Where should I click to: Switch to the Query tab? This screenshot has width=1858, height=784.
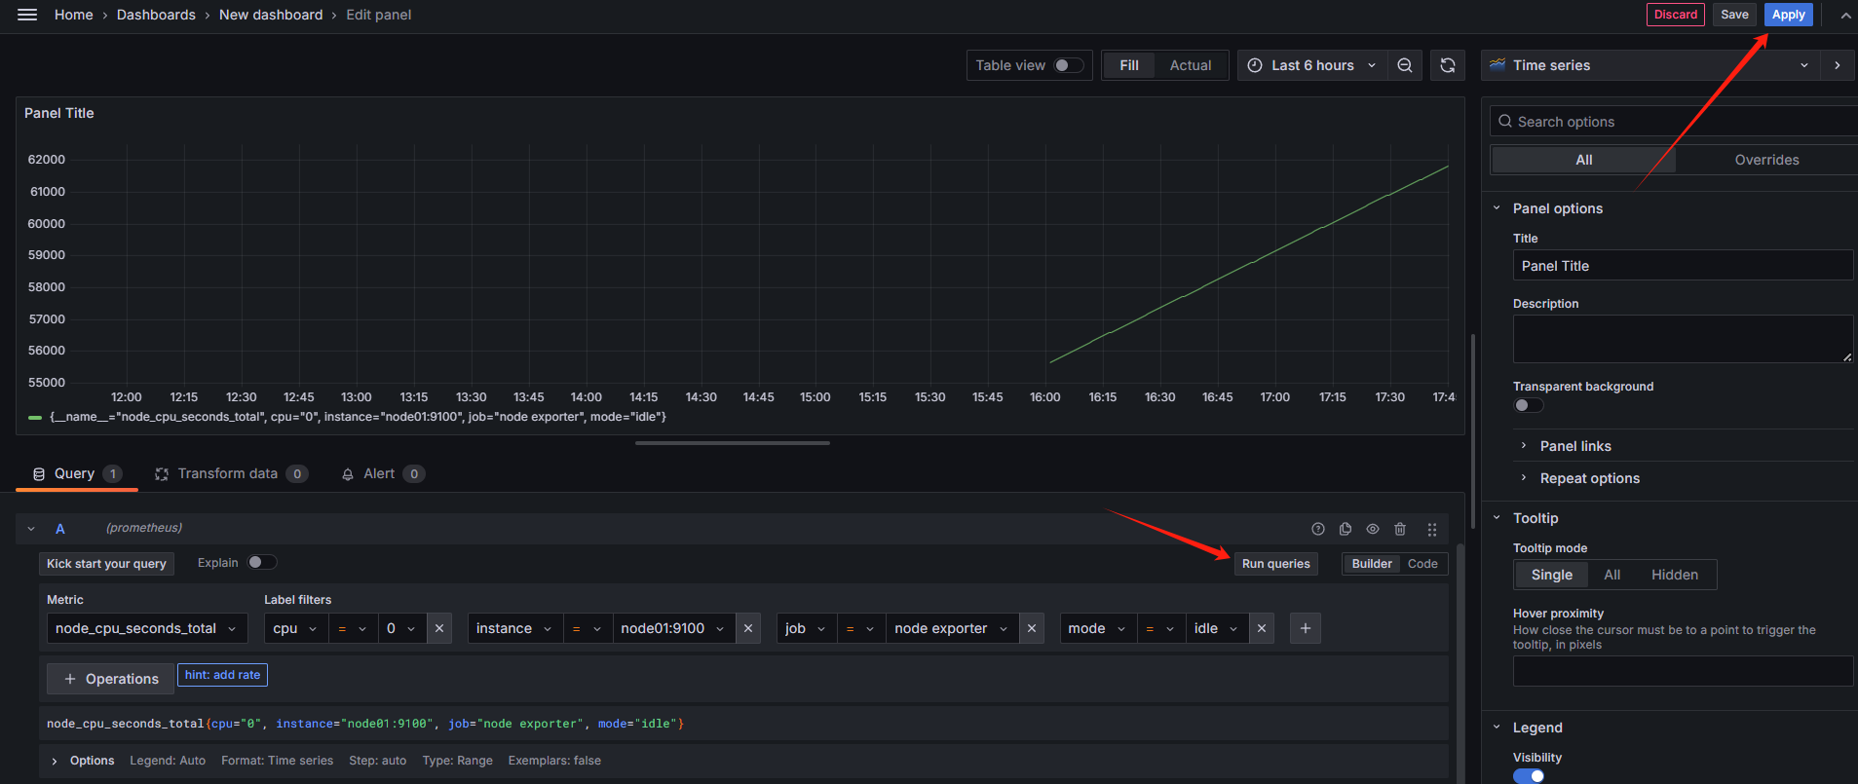(x=76, y=473)
